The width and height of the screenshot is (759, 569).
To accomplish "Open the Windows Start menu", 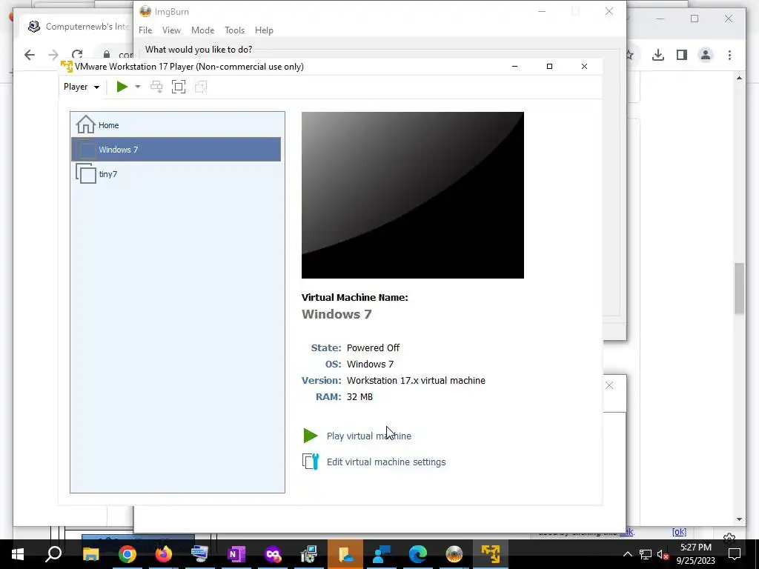I will tap(18, 554).
